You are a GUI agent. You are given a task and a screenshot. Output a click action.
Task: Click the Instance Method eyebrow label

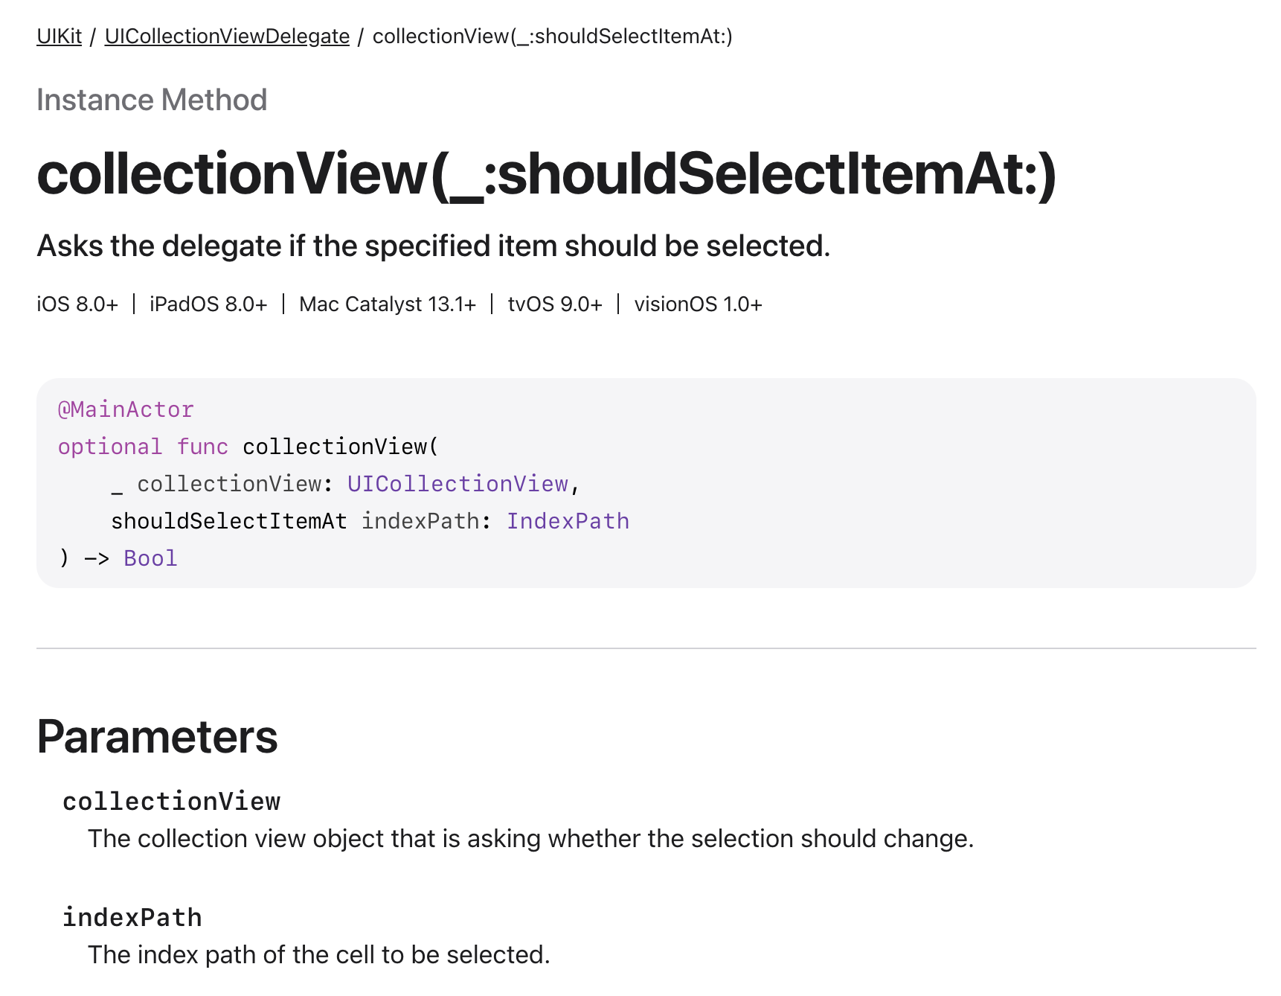point(152,100)
